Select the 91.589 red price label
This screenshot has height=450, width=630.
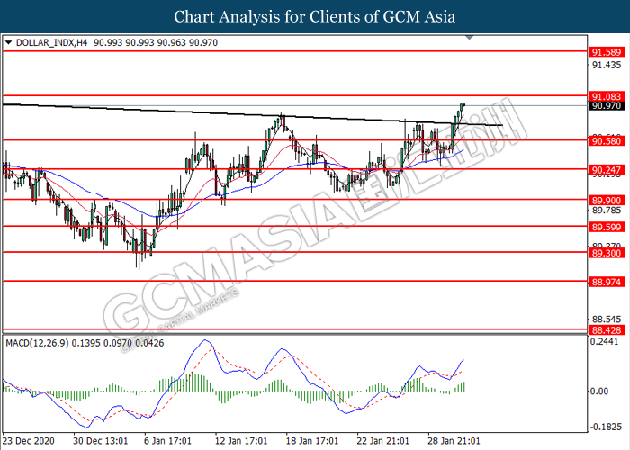(606, 53)
